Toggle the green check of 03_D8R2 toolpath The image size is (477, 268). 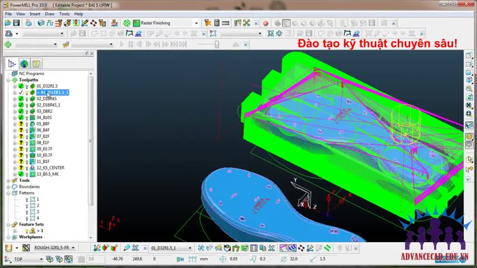21,111
